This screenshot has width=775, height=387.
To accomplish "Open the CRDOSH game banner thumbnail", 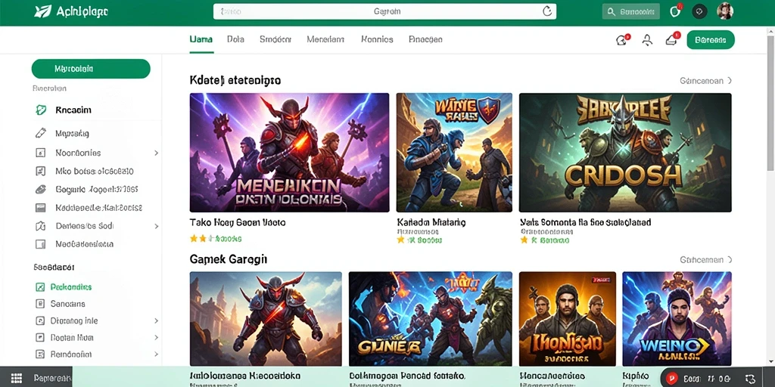I will [625, 153].
